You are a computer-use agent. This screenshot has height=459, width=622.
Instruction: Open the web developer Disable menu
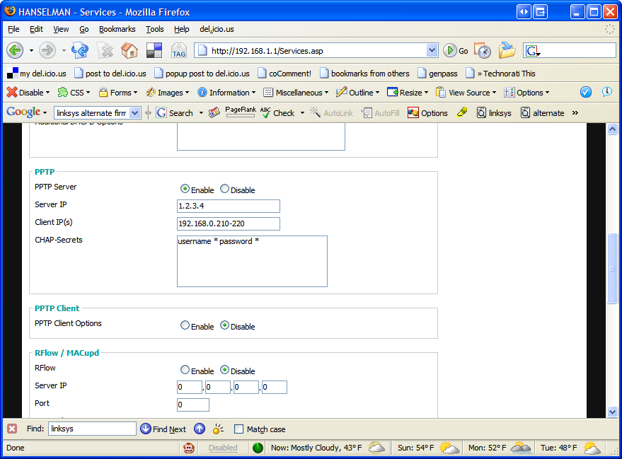click(28, 93)
